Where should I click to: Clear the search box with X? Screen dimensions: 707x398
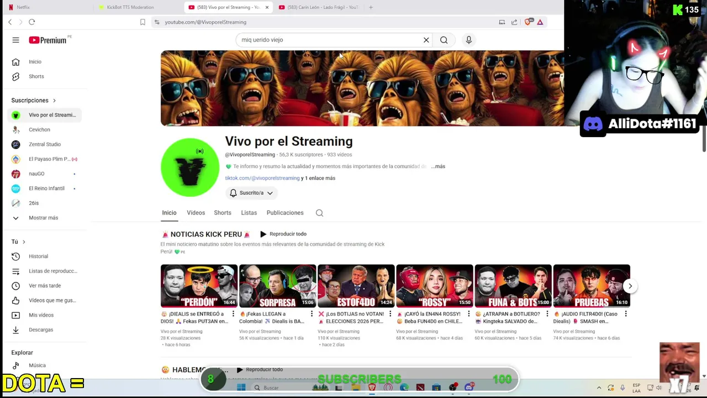(426, 40)
